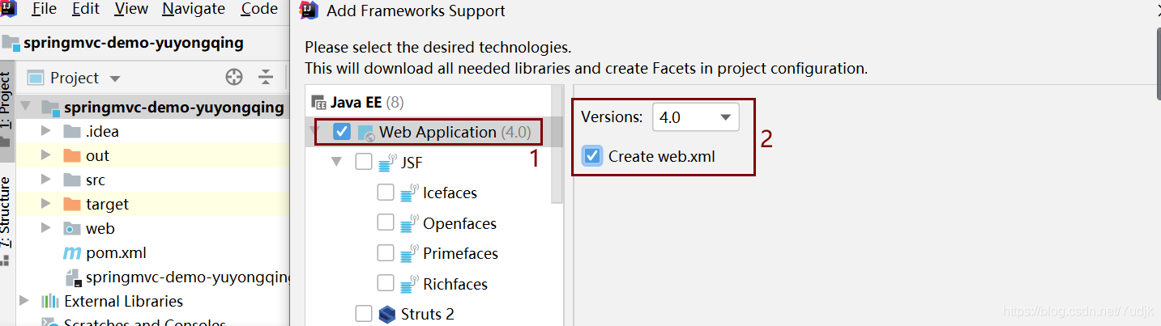Open the Navigate menu

point(194,10)
